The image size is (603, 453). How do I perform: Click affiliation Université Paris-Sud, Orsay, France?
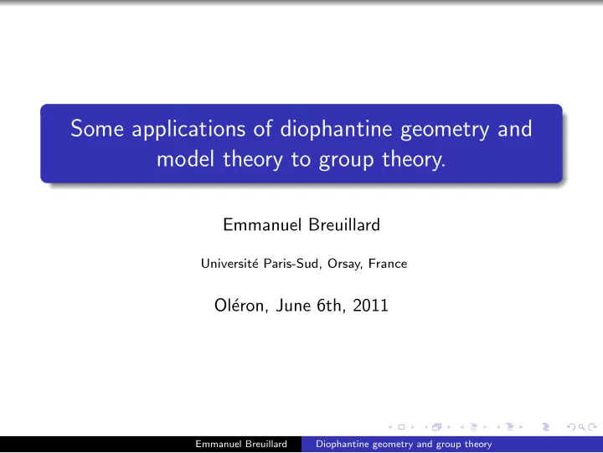pyautogui.click(x=304, y=264)
